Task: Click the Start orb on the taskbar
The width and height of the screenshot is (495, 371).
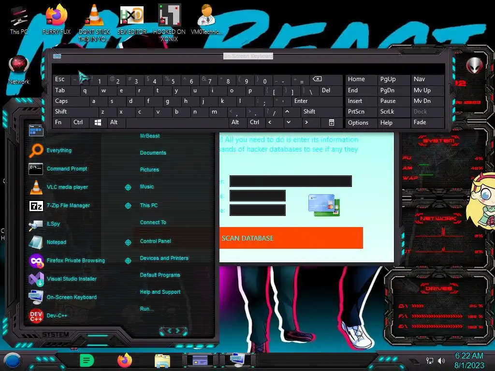Action: point(13,360)
